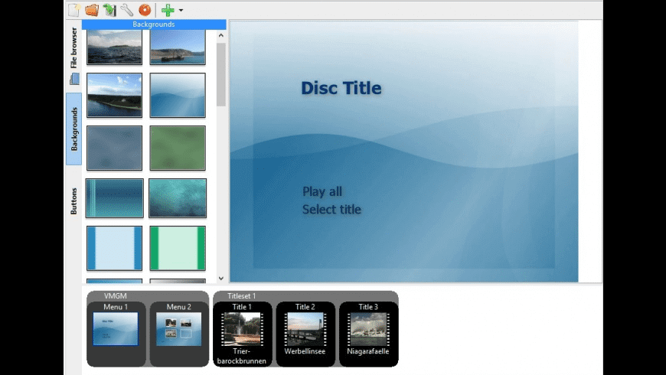Select the Title 3 Niagarafaelle clip

point(369,329)
